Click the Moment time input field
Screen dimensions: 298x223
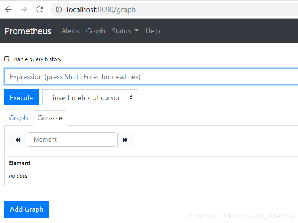pos(71,140)
